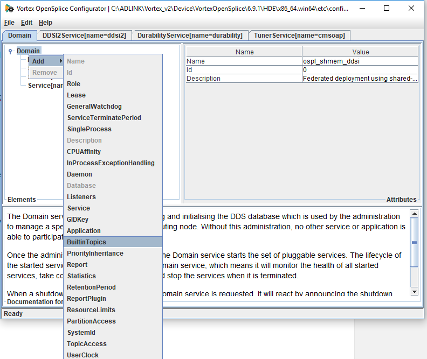This screenshot has width=427, height=359.
Task: Maximize the Configurator window
Action: (x=387, y=9)
